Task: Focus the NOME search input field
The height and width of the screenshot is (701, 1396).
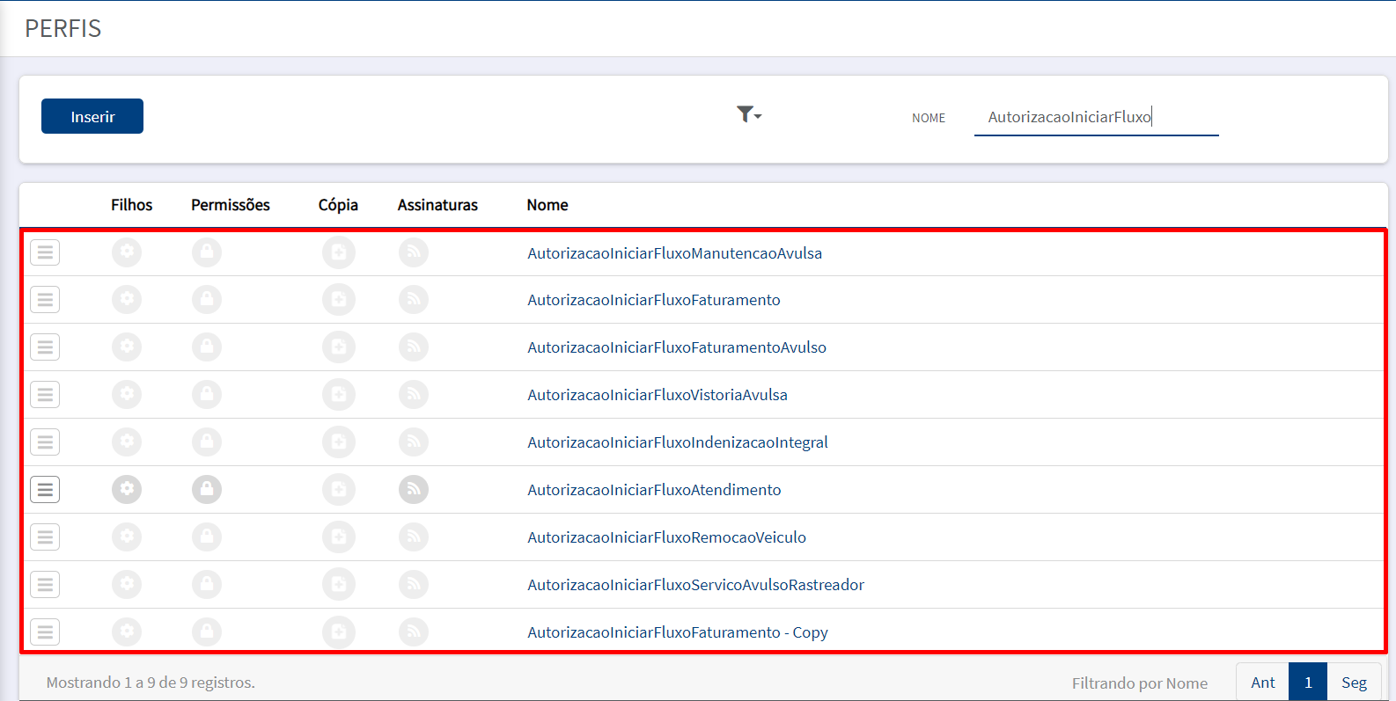Action: [1096, 117]
